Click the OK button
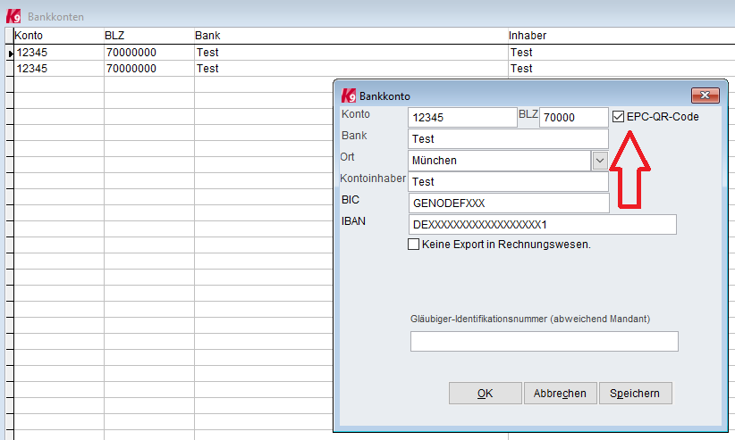The image size is (735, 440). tap(486, 394)
